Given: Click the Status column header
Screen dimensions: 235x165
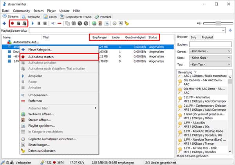Looking at the screenshot, I should [x=153, y=37].
